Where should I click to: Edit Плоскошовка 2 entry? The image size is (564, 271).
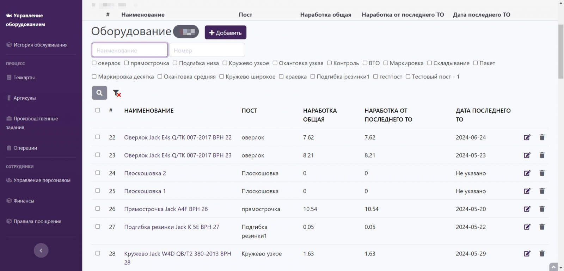[x=527, y=173]
